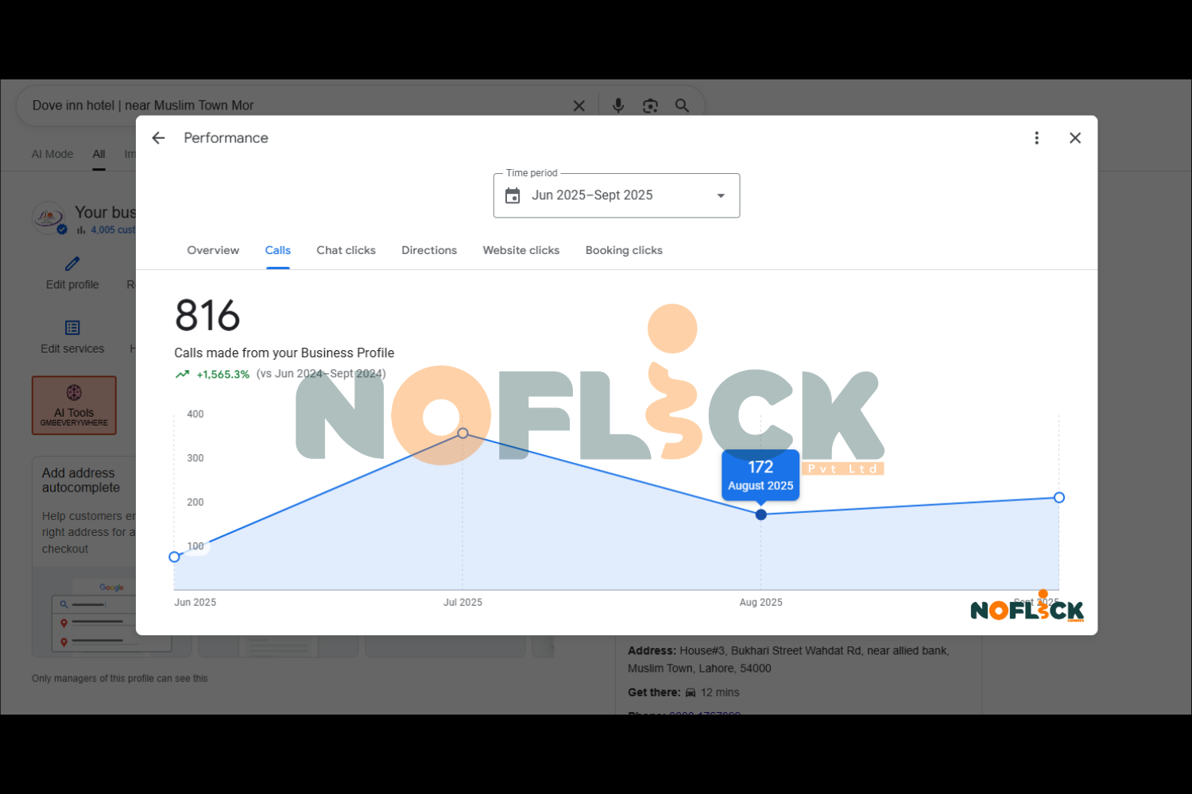Screen dimensions: 1192x794
Task: Click the Jul 2025 peak data point
Action: tap(463, 434)
